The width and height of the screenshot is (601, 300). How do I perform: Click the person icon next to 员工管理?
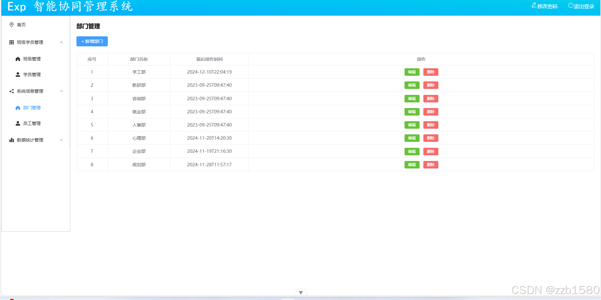18,123
